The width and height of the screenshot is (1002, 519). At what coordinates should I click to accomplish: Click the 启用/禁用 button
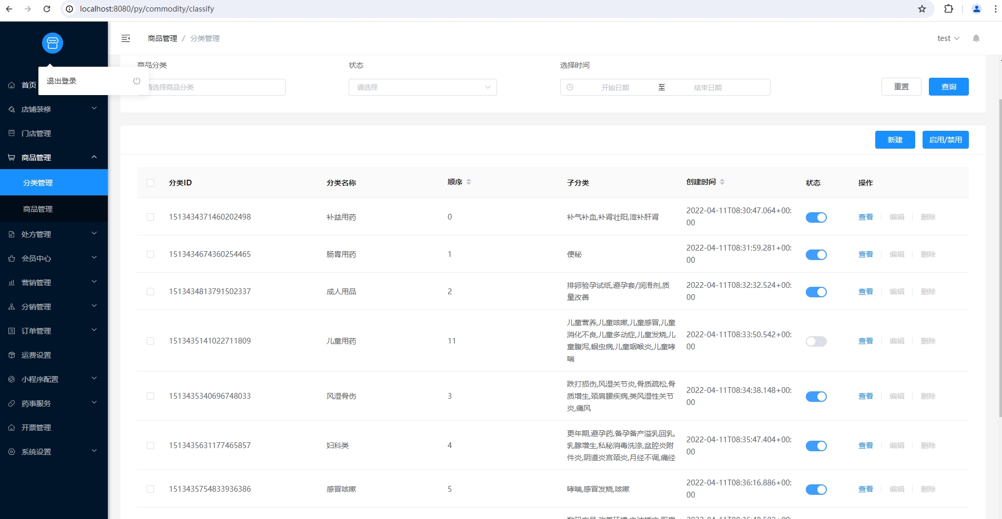pos(945,140)
